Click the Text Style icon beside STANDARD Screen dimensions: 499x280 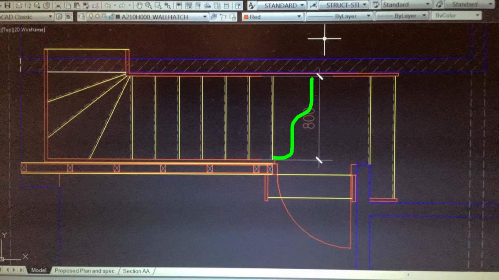point(252,5)
